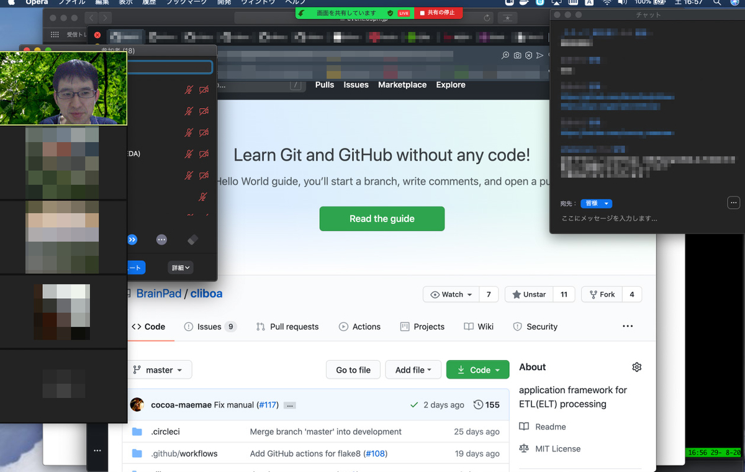745x472 pixels.
Task: Open the MIT License link
Action: 550,448
